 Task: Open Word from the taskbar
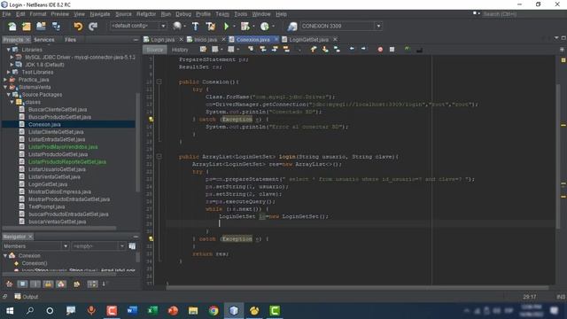point(132,311)
